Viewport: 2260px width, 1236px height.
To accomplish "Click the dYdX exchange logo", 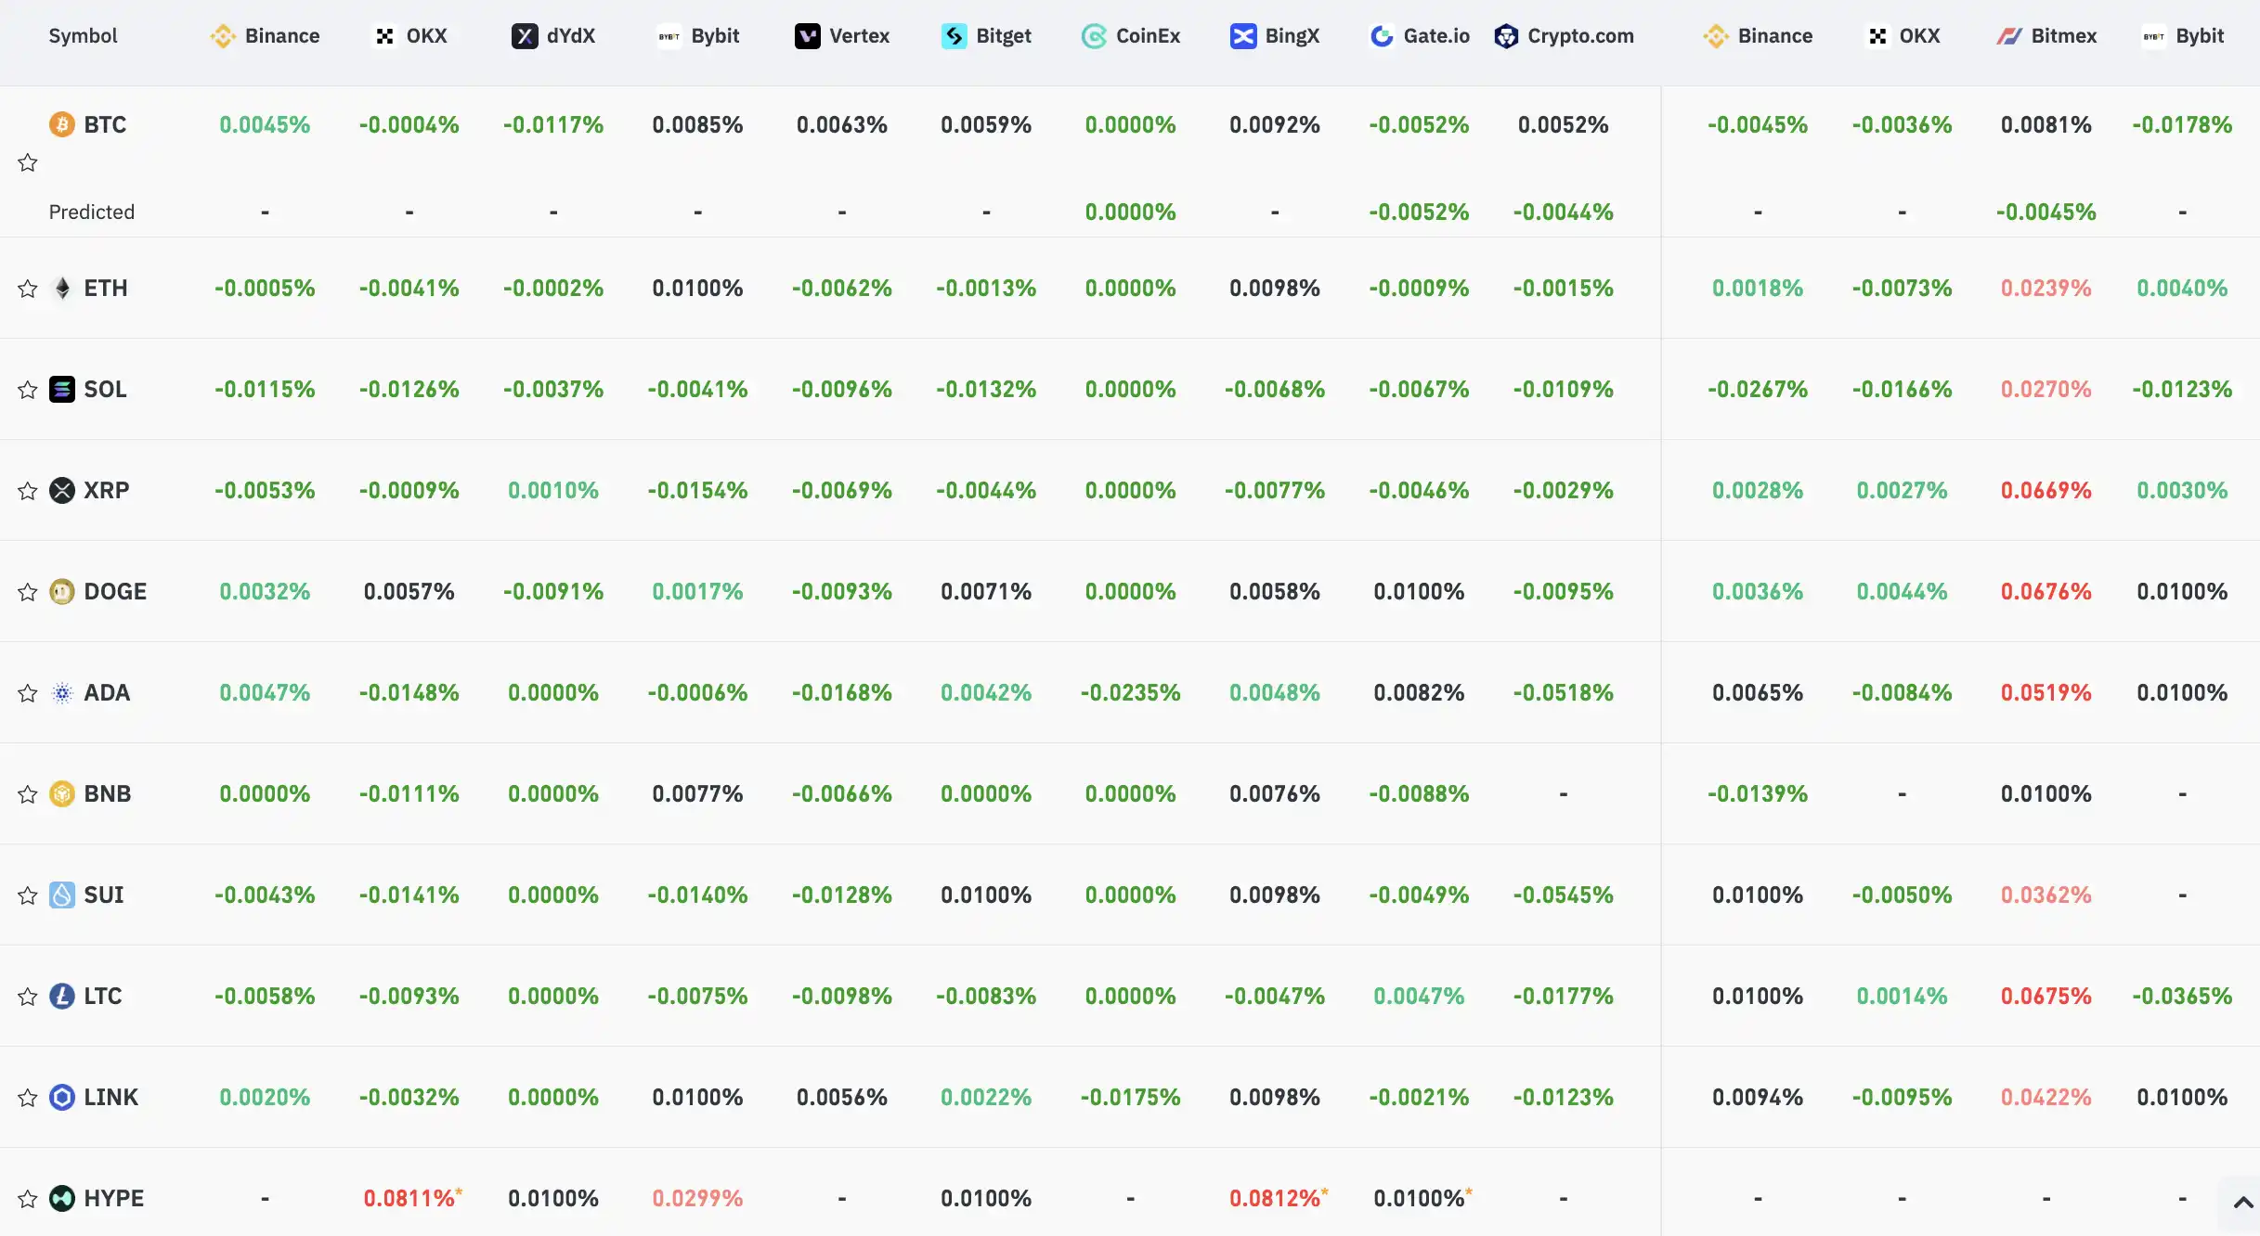I will click(x=525, y=36).
